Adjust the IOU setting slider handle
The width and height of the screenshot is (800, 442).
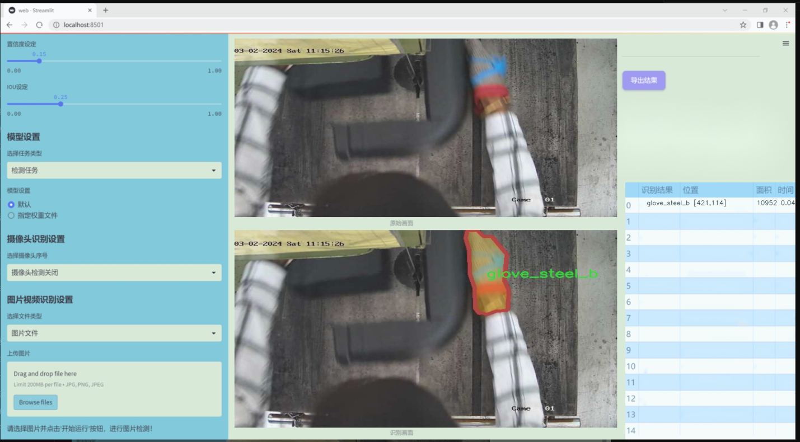click(x=60, y=104)
